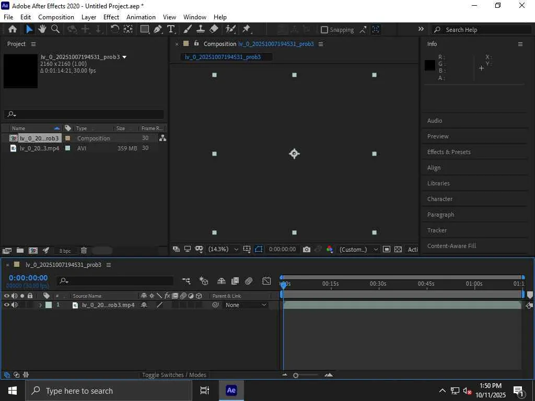This screenshot has width=535, height=401.
Task: Toggle the composition viewer lock icon
Action: click(196, 43)
